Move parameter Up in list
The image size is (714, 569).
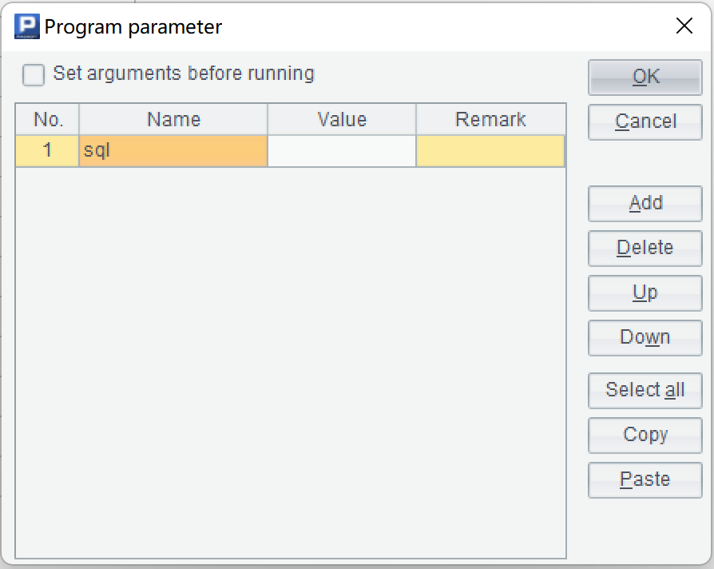click(645, 292)
